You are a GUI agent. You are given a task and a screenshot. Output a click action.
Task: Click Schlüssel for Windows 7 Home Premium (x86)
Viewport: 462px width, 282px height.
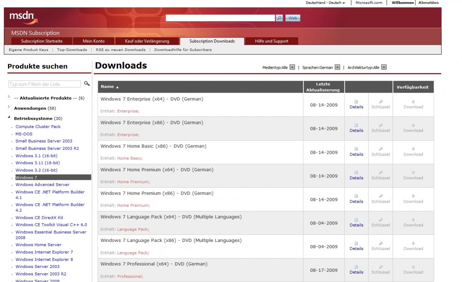coord(381,199)
